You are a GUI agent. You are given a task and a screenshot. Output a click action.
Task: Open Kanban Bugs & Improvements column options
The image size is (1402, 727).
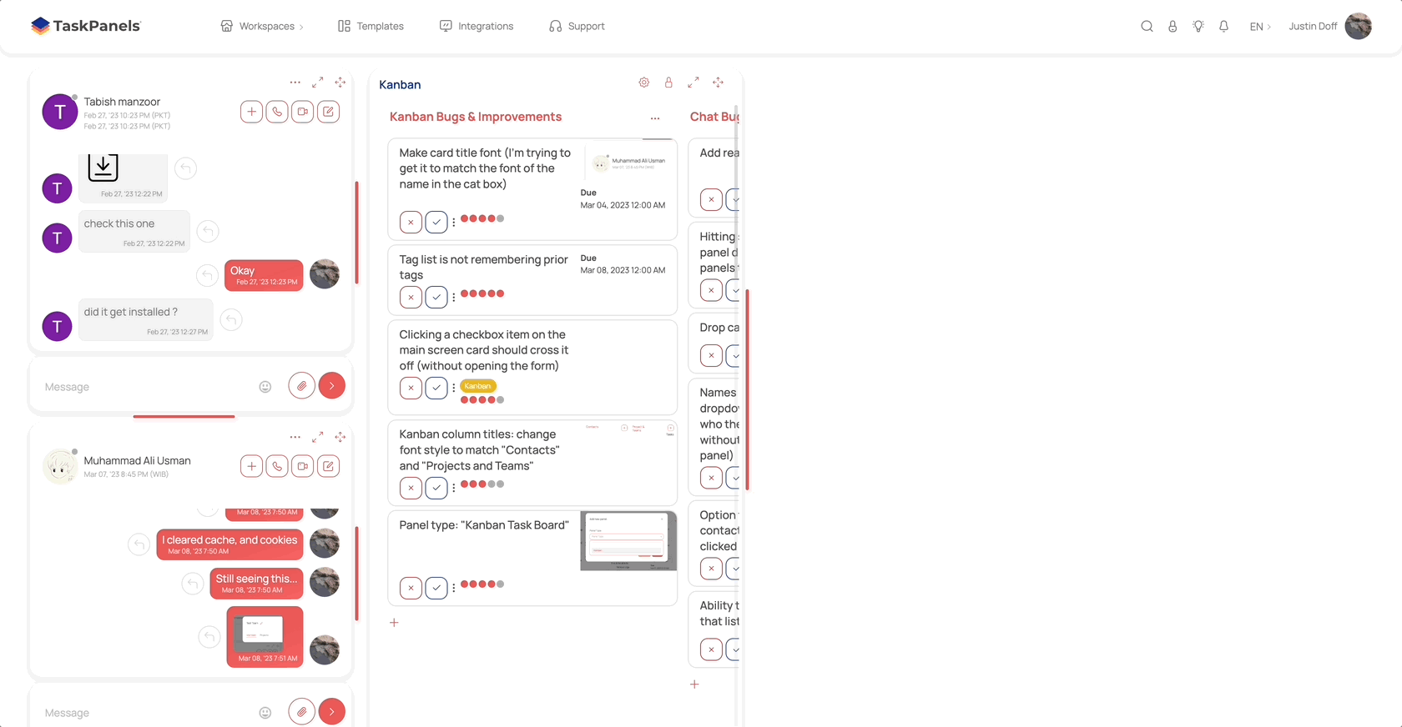(x=655, y=118)
